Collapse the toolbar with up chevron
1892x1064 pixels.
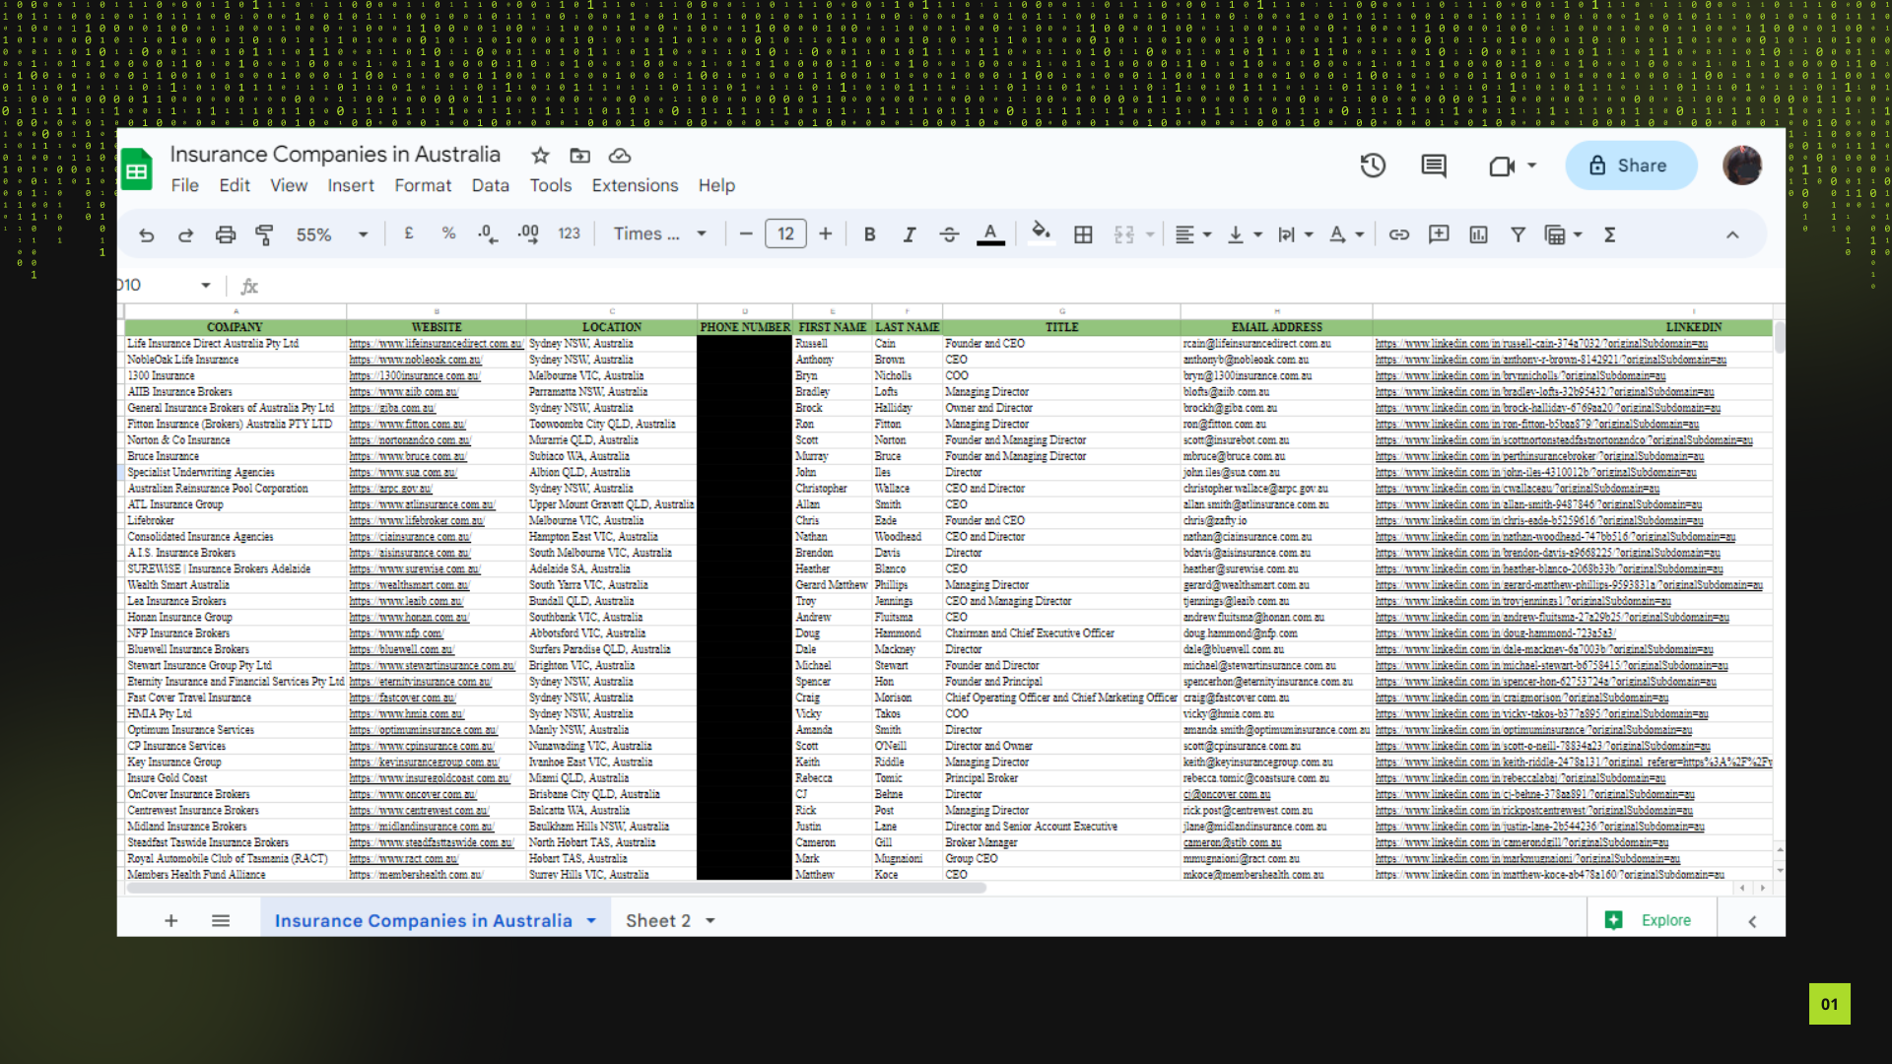[1732, 234]
